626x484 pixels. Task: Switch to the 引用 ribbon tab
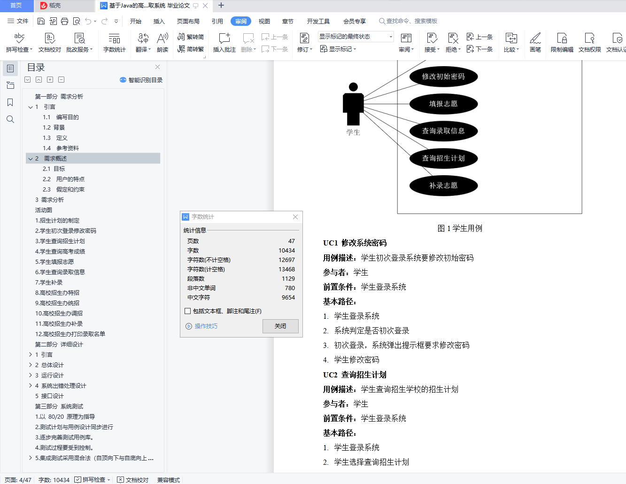coord(217,21)
